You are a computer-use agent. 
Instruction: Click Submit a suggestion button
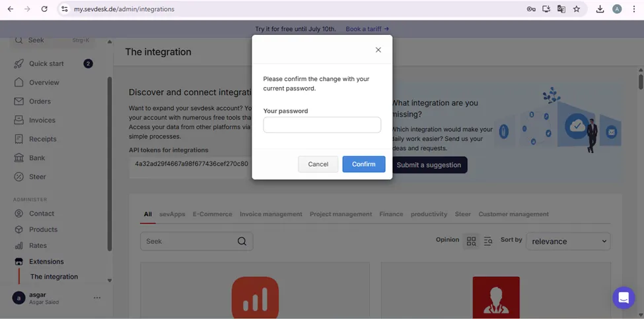(429, 165)
